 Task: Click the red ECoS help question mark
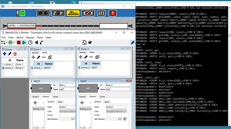point(113,13)
